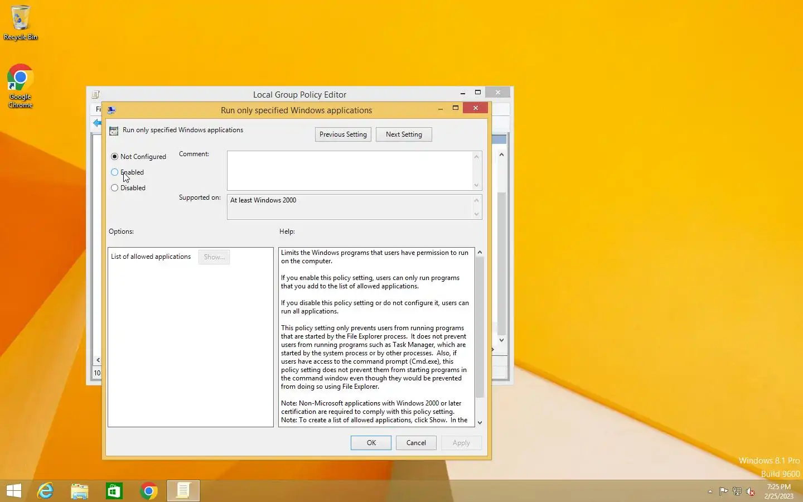Select the Enabled radio button
803x502 pixels.
point(114,172)
